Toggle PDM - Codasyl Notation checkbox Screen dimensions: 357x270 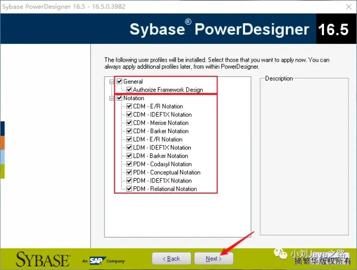(x=129, y=164)
